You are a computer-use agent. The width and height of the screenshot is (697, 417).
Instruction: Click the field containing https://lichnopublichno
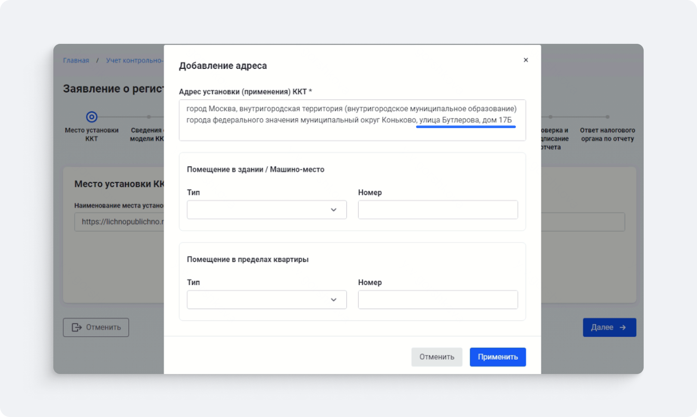tap(119, 222)
